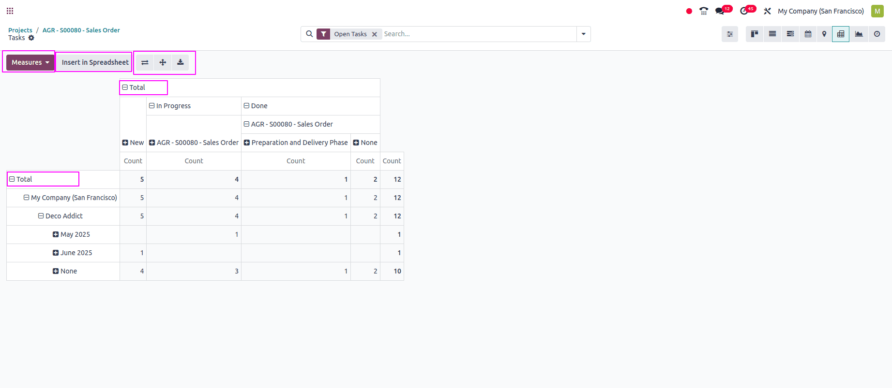Click grand total 12 in Total row
This screenshot has height=388, width=892.
tap(392, 179)
